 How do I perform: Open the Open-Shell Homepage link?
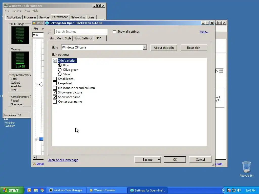(63, 160)
